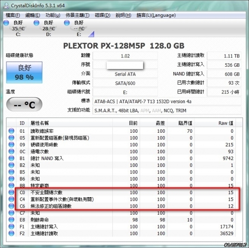Click the ID column header
Screen dimensions: 249x248
(22, 123)
